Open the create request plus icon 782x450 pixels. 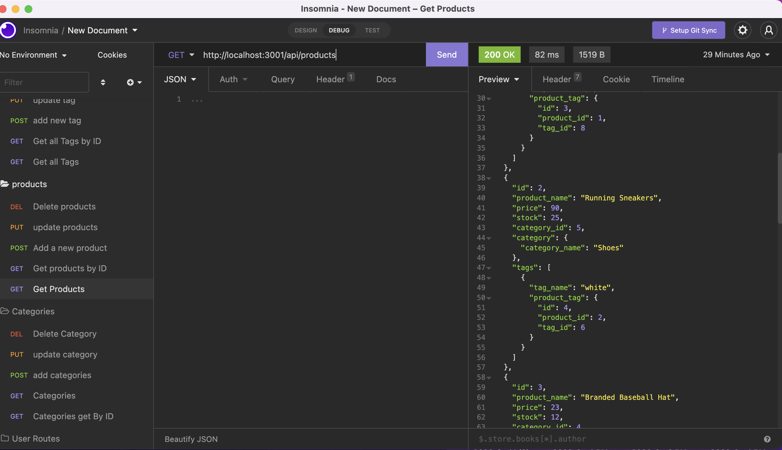[134, 82]
